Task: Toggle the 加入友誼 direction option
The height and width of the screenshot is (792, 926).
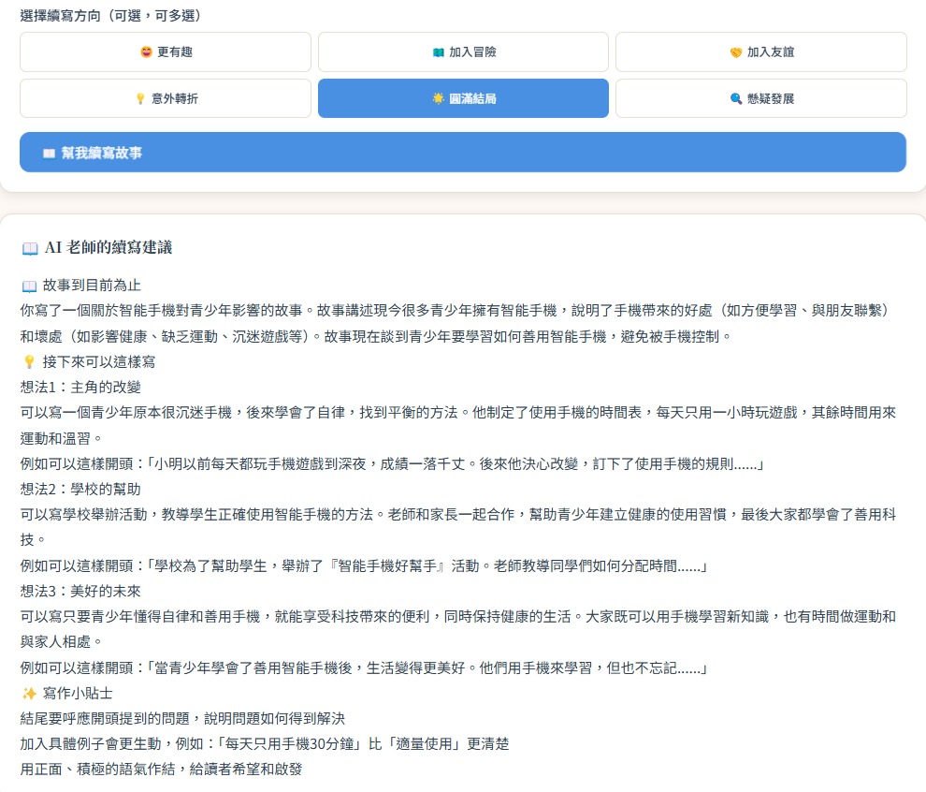Action: 761,52
